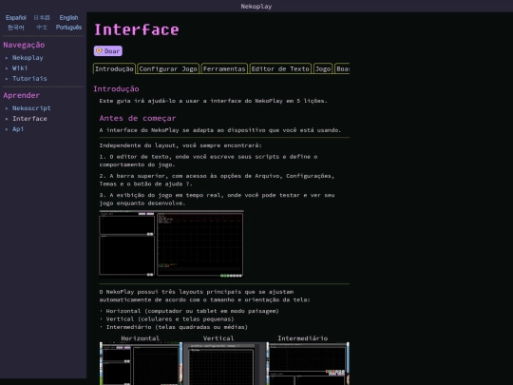This screenshot has height=385, width=513.
Task: Open Interface learning page in sidebar
Action: (x=29, y=119)
